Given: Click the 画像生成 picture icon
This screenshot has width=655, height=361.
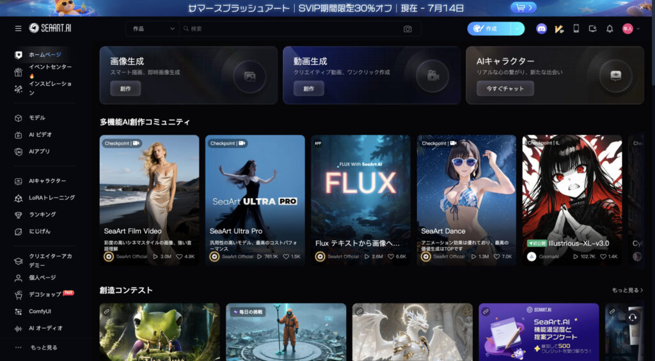Looking at the screenshot, I should coord(250,77).
